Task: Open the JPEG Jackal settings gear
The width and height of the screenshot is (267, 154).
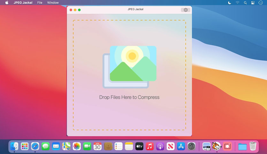Action: (x=186, y=10)
